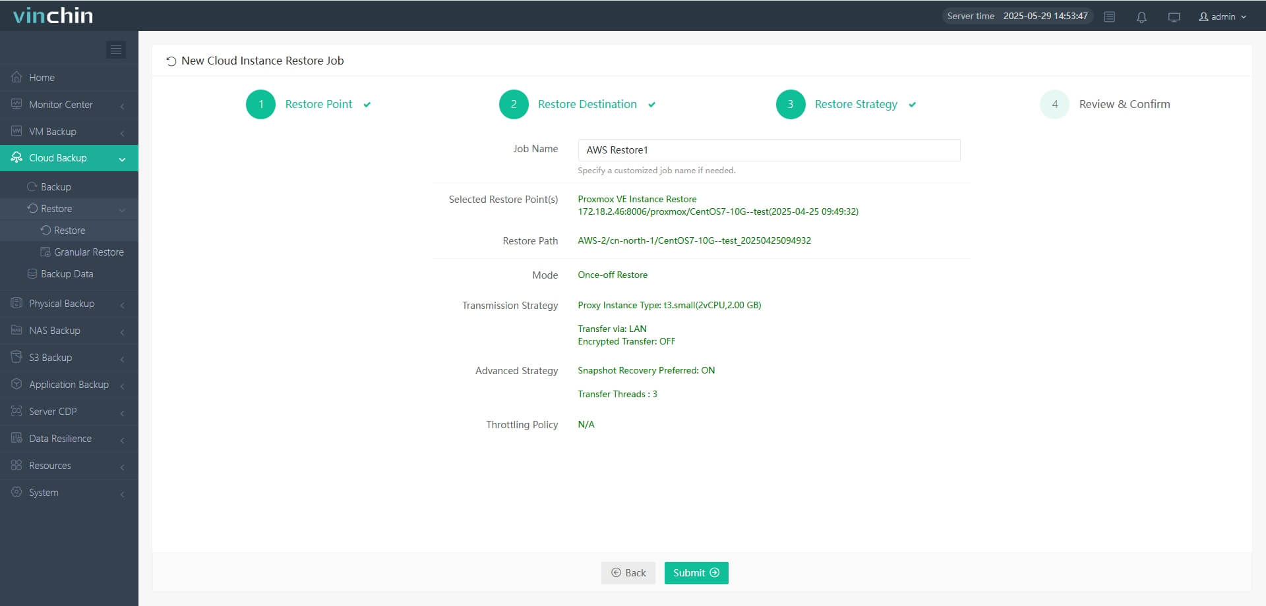
Task: Click step 2 circle Restore Destination
Action: (514, 104)
